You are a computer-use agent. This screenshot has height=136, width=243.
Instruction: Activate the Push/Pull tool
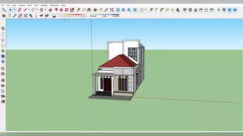click(50, 10)
